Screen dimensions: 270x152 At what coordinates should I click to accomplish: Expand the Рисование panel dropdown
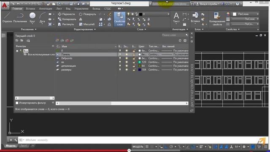29,29
